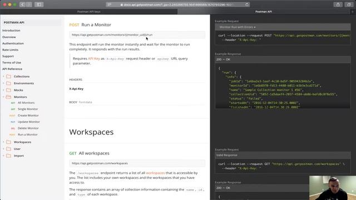Viewport: 356px width, 200px height.
Task: Click the X-Api-Key header name
Action: click(76, 89)
